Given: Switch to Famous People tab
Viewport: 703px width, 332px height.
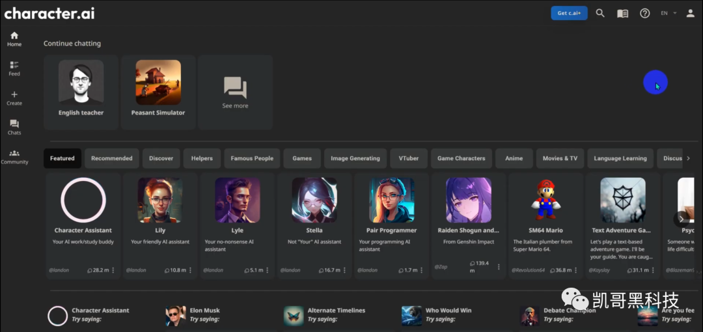Looking at the screenshot, I should click(252, 158).
